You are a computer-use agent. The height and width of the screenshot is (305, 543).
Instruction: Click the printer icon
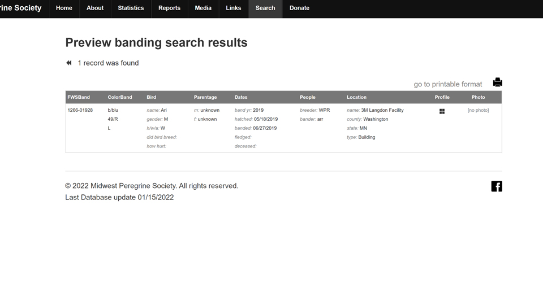(x=497, y=82)
